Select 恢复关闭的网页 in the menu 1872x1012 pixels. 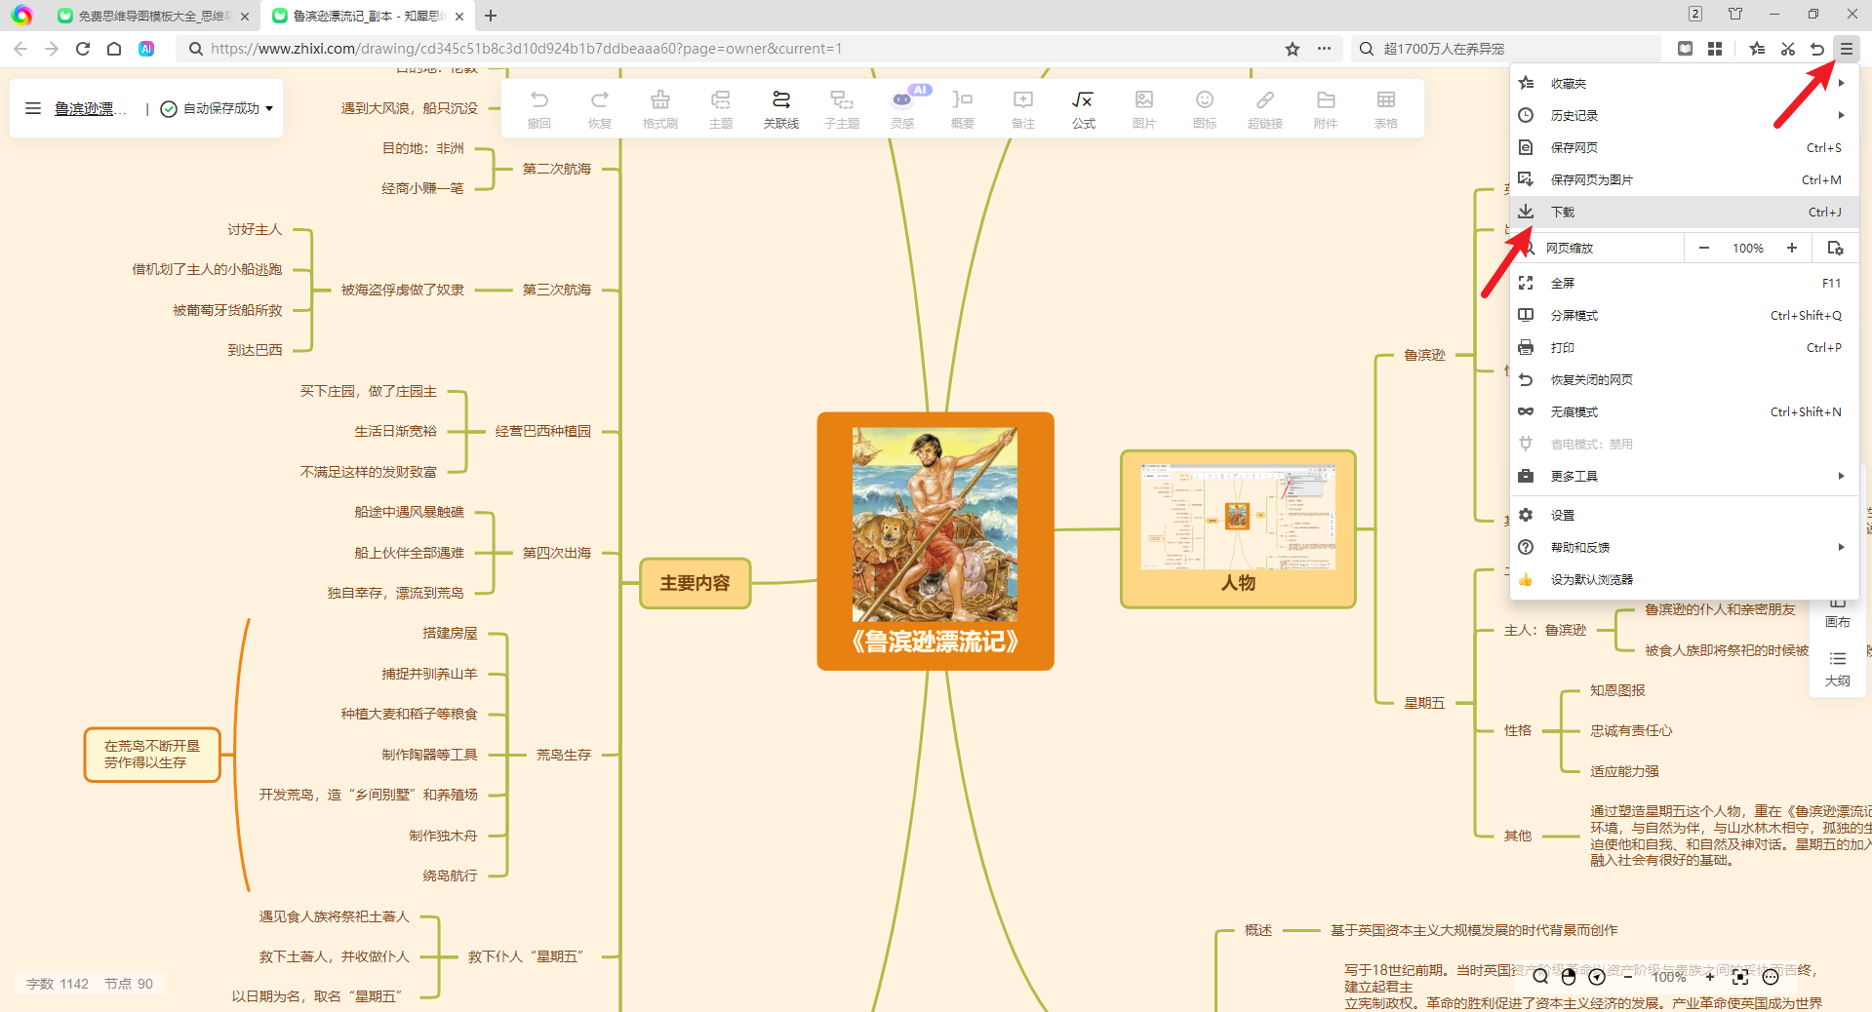(1684, 379)
